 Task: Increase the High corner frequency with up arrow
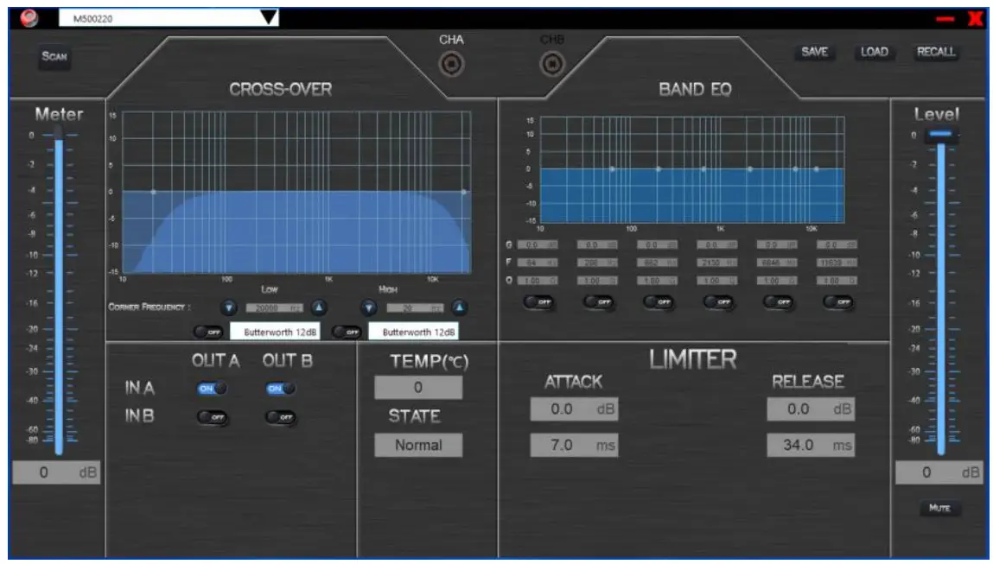[460, 307]
